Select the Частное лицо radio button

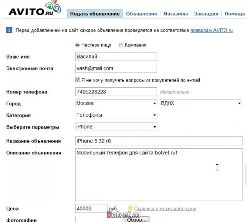pyautogui.click(x=77, y=45)
